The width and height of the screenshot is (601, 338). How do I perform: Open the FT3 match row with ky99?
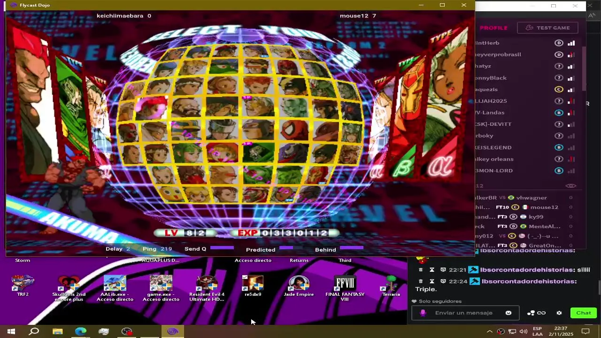click(x=525, y=217)
